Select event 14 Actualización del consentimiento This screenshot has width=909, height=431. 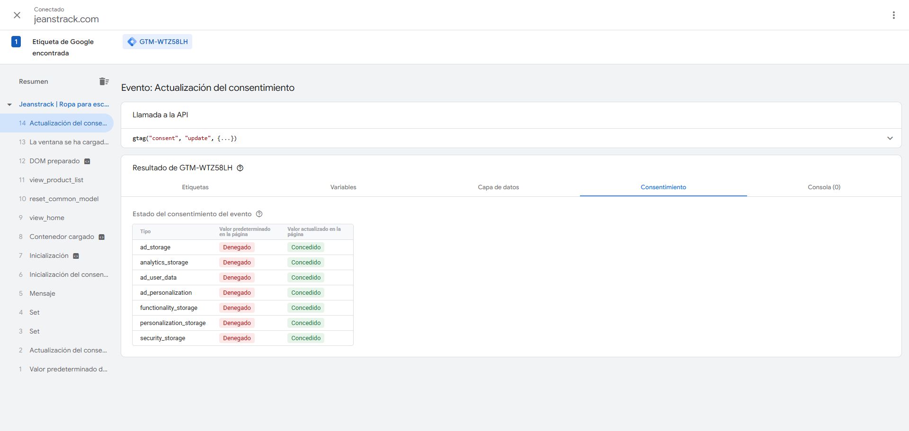[x=57, y=123]
